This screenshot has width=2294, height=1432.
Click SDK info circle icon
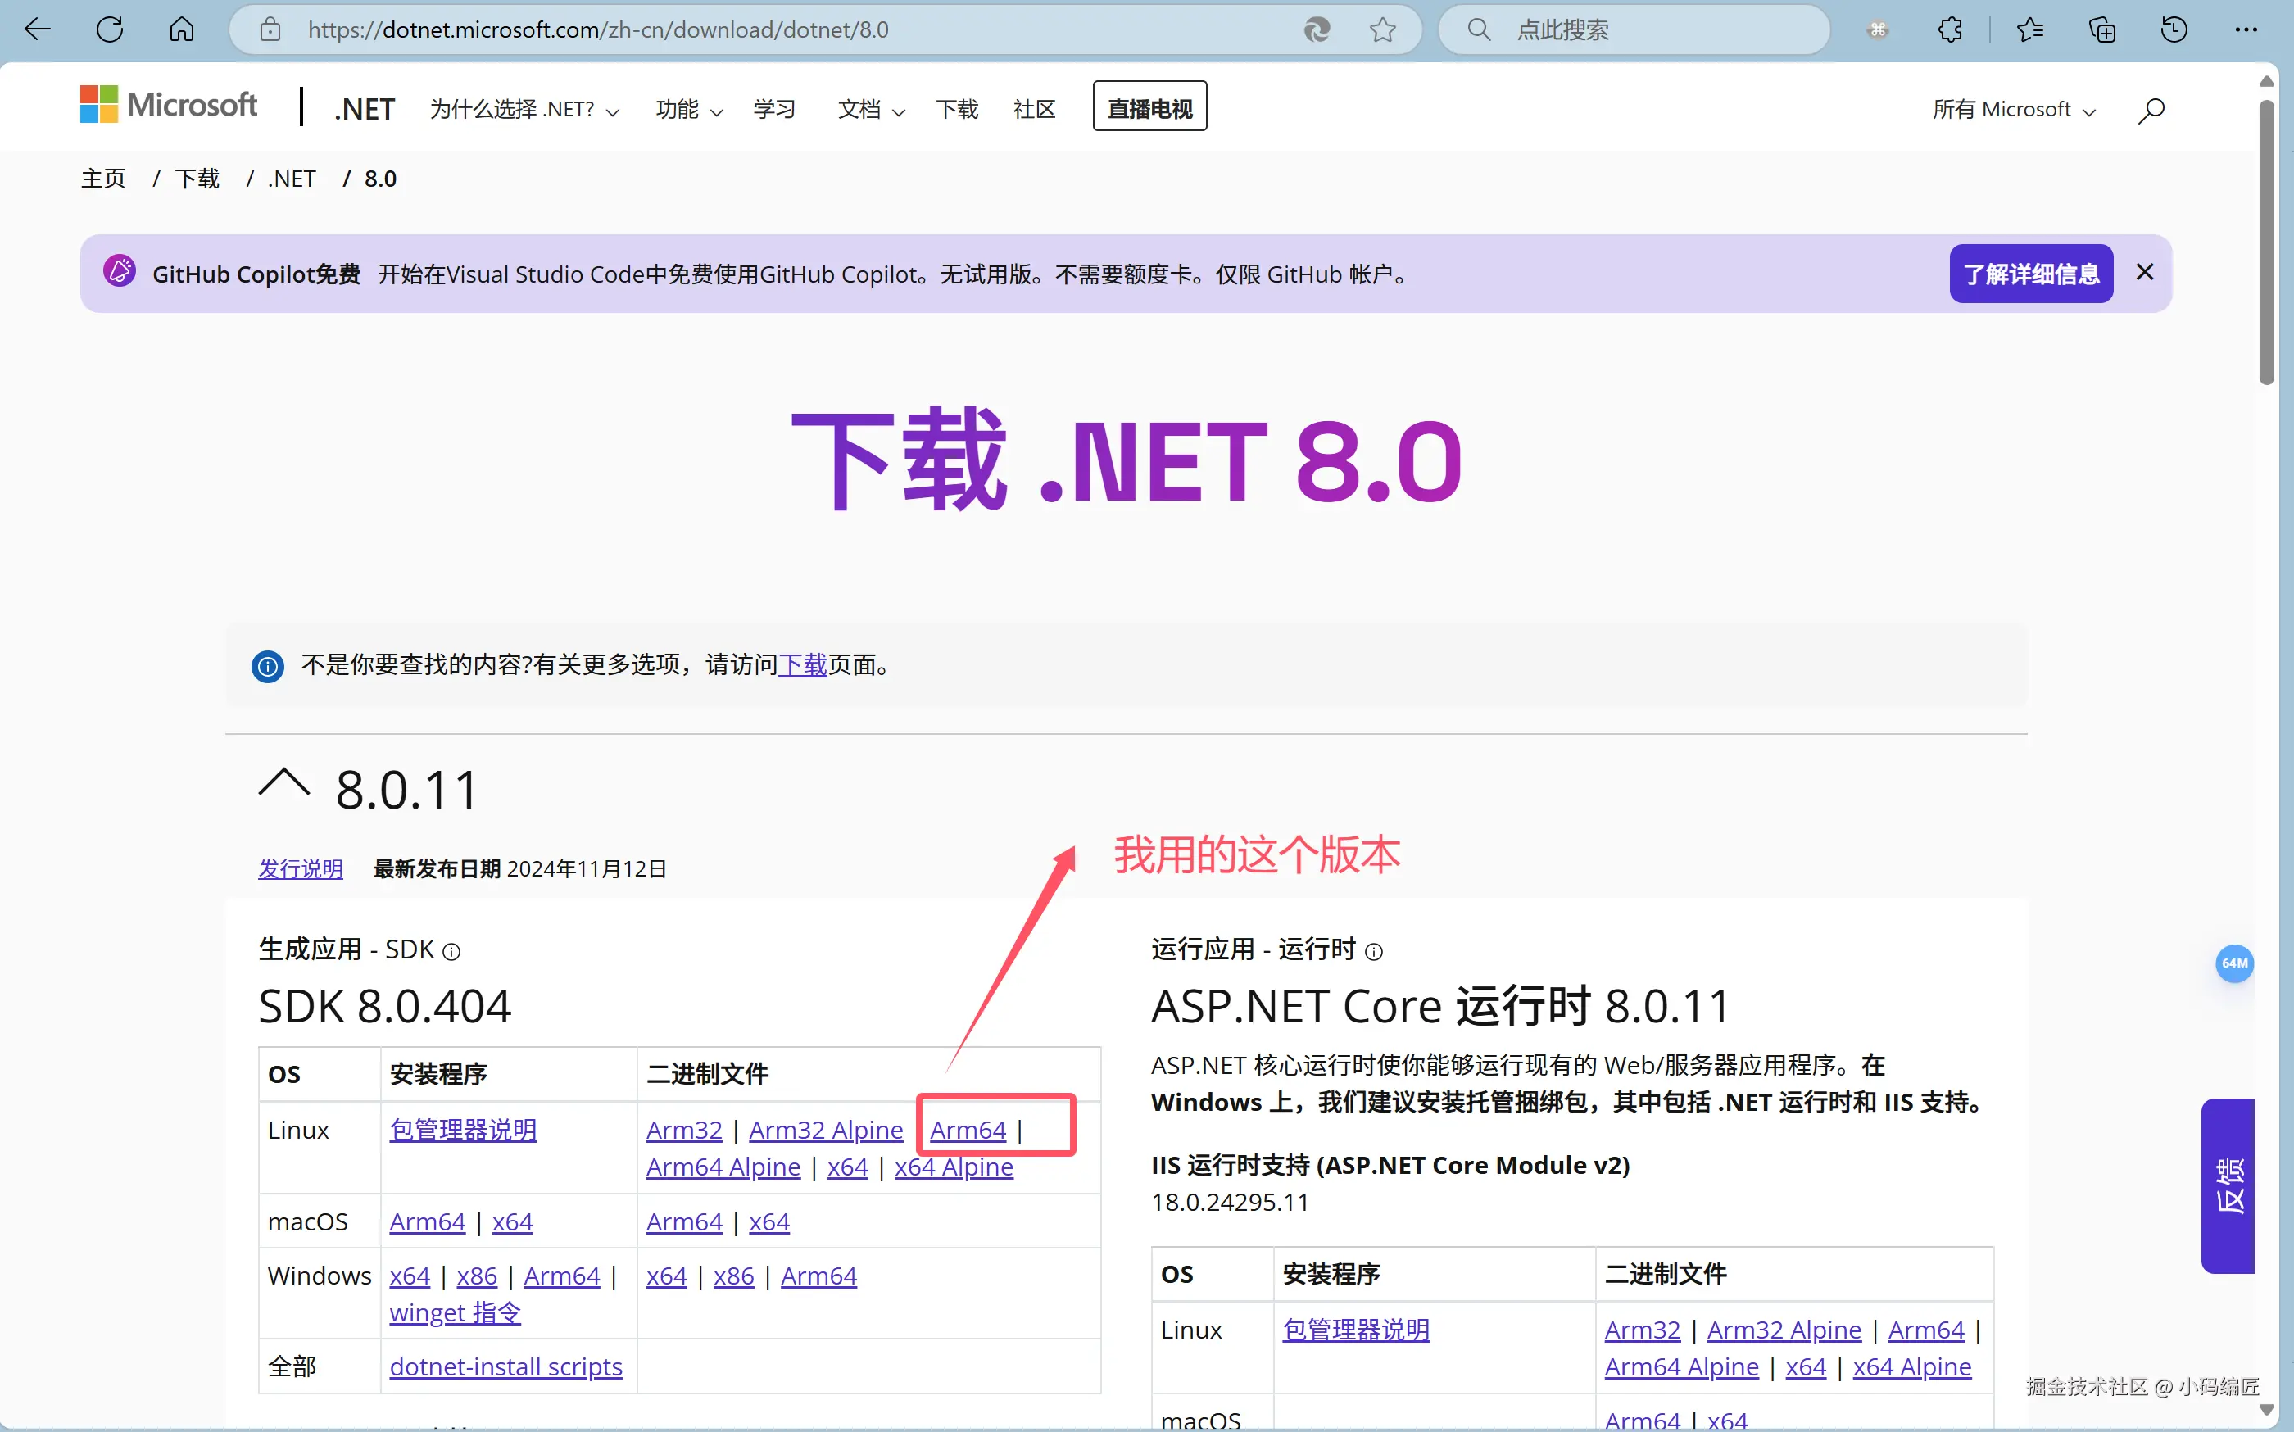[x=451, y=951]
